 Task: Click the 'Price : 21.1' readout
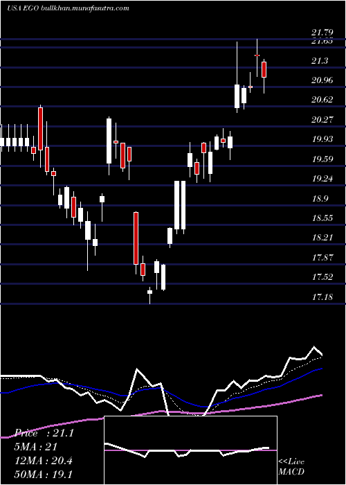(x=45, y=433)
